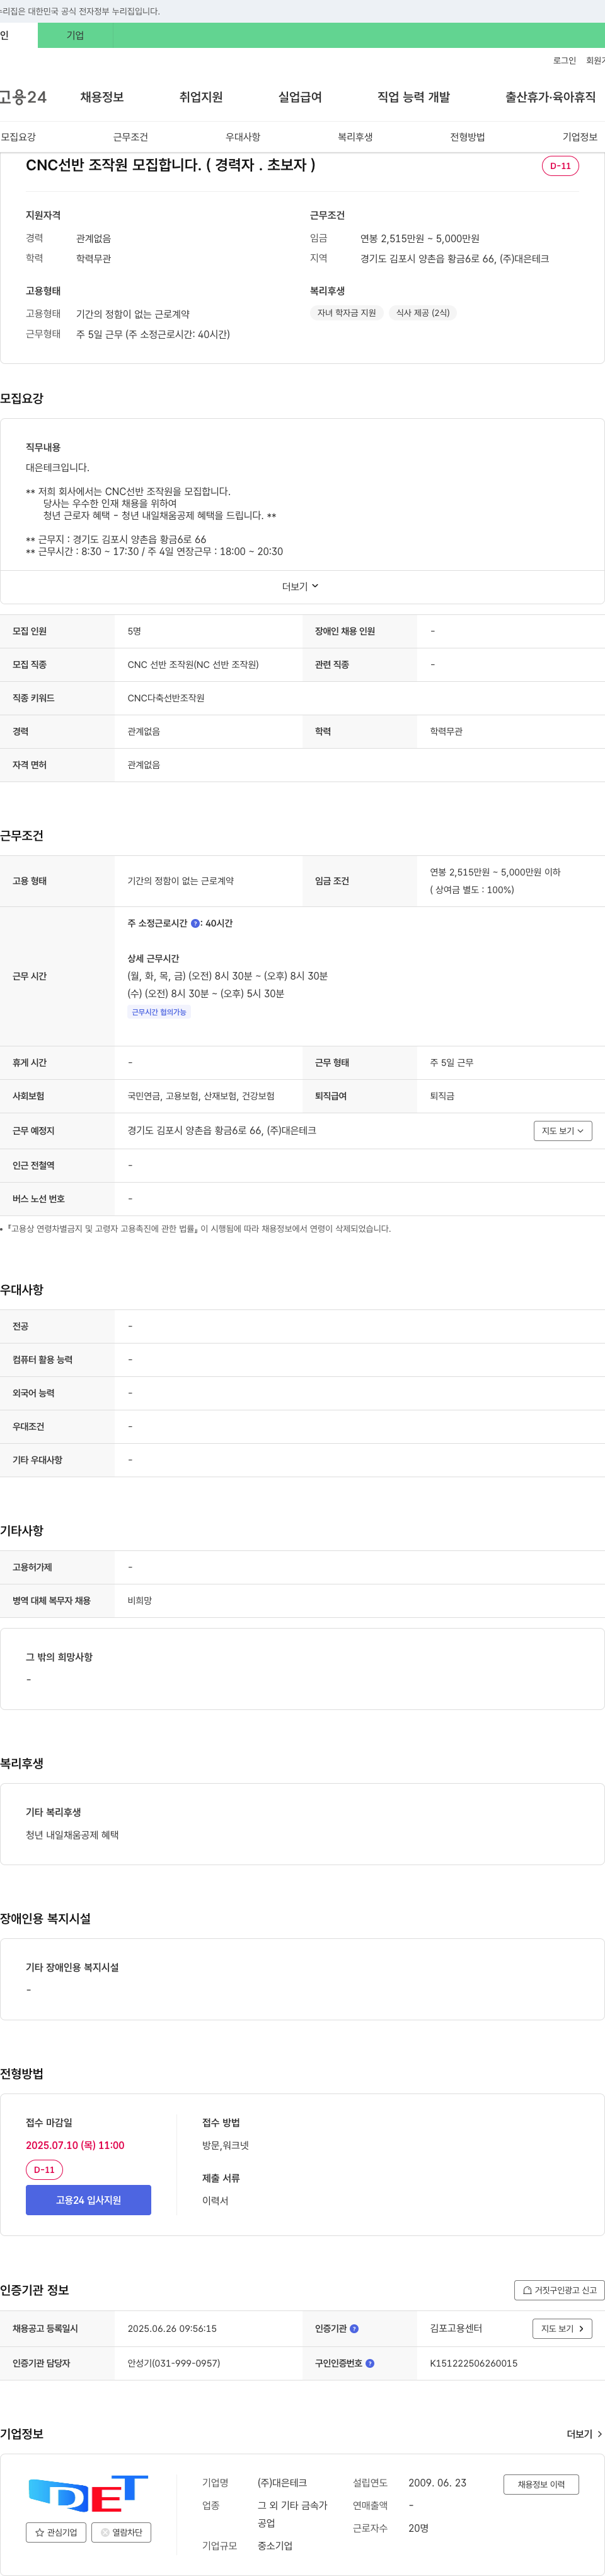Click the 주 소정근로시간 help icon
The width and height of the screenshot is (605, 2576).
[195, 923]
